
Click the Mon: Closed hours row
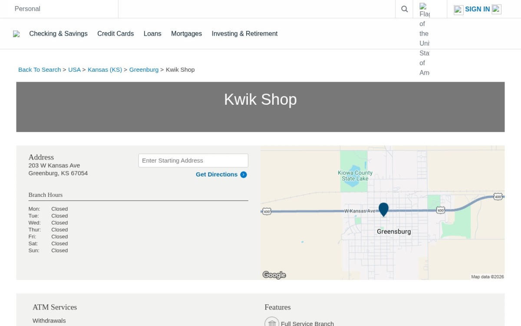(48, 209)
